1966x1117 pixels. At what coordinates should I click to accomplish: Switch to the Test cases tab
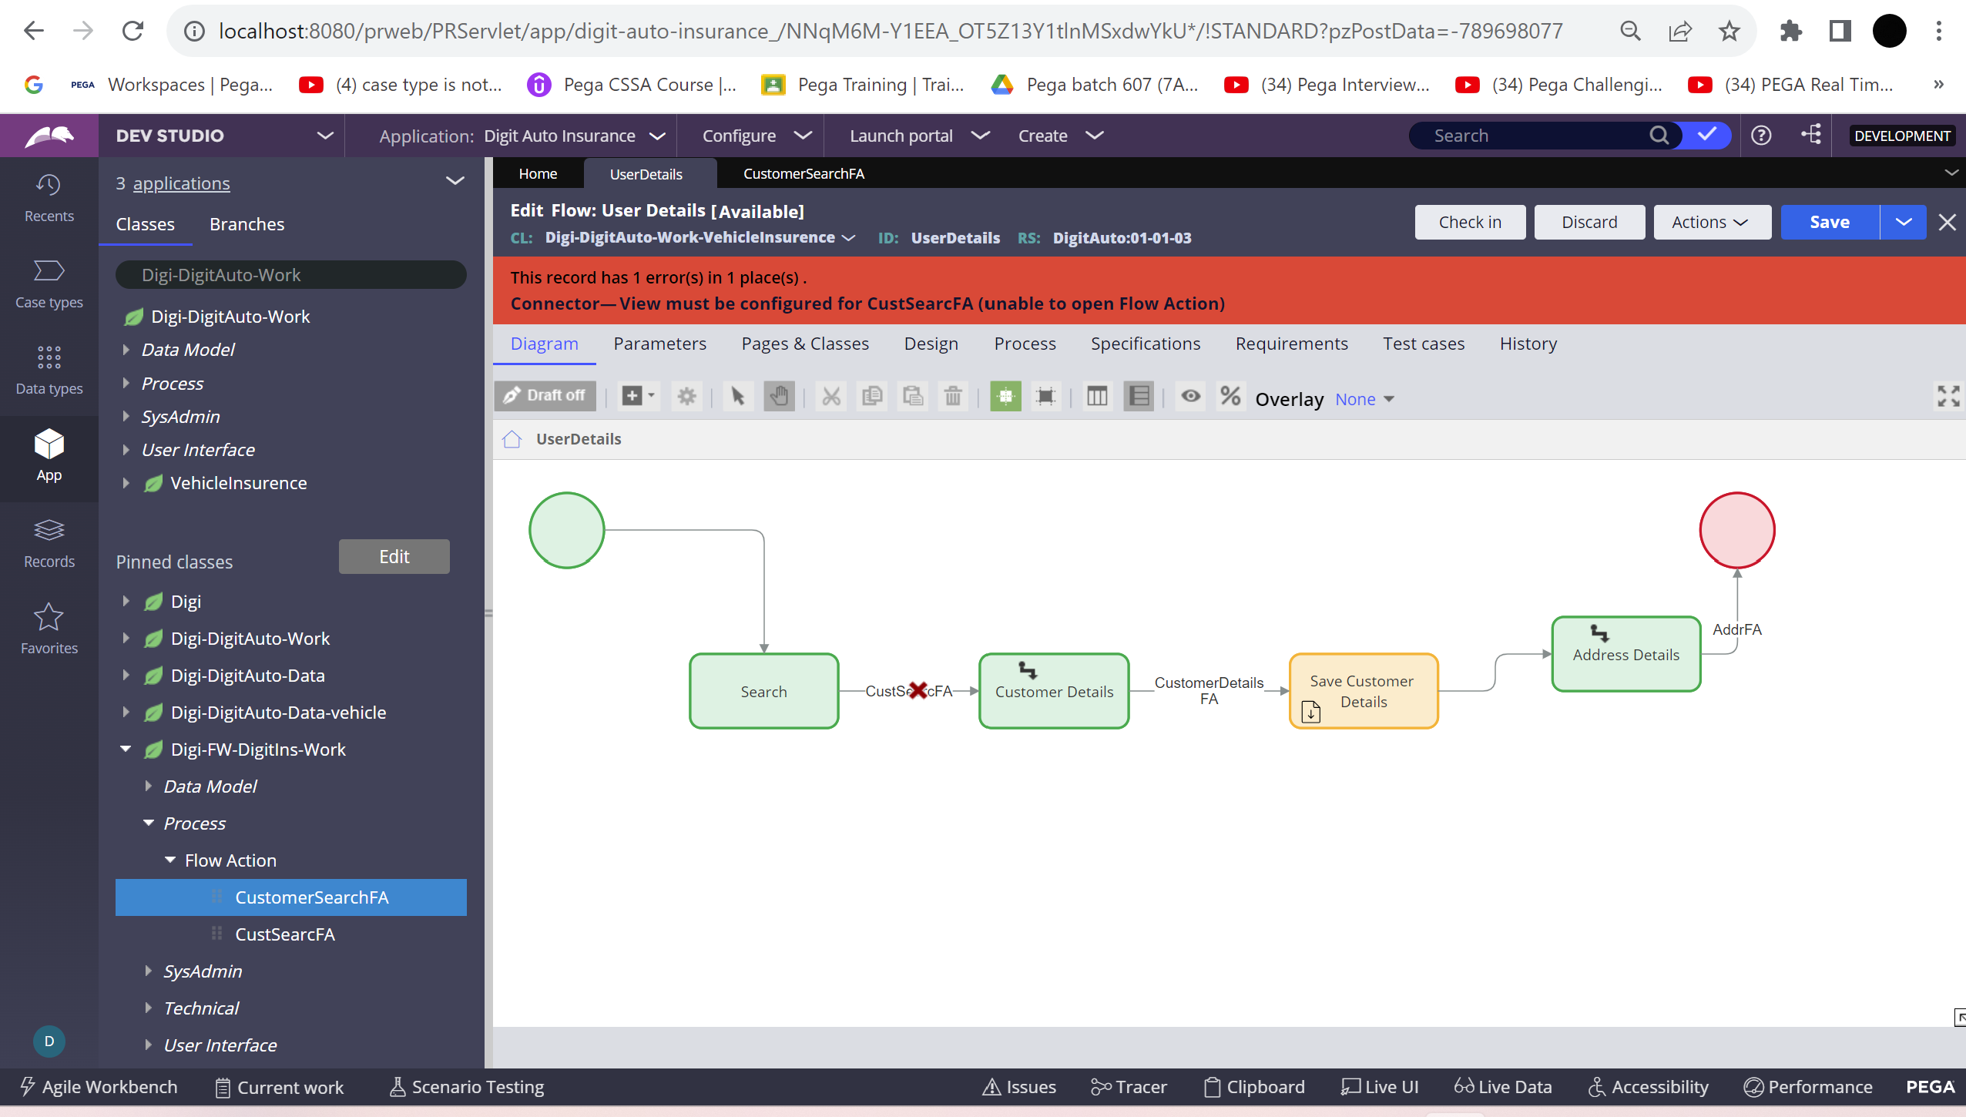[x=1423, y=343]
